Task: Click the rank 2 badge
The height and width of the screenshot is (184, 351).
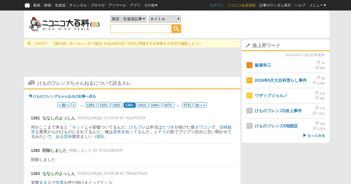Action: tap(249, 80)
